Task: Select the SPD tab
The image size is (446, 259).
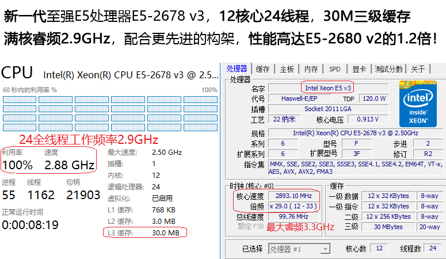Action: point(335,69)
